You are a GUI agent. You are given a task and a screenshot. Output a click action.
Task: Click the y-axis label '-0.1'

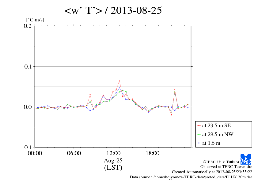click(27, 147)
